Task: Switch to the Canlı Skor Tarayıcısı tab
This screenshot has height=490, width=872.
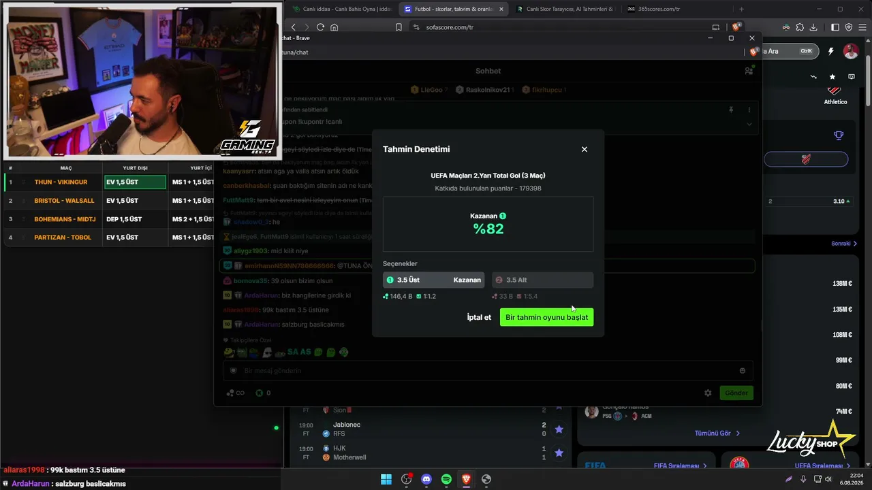Action: (565, 9)
